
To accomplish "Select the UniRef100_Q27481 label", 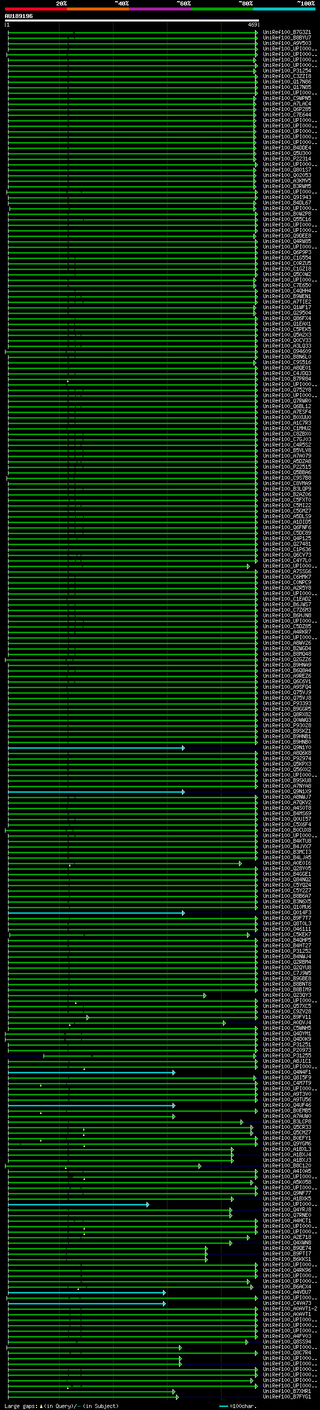I will [x=287, y=544].
